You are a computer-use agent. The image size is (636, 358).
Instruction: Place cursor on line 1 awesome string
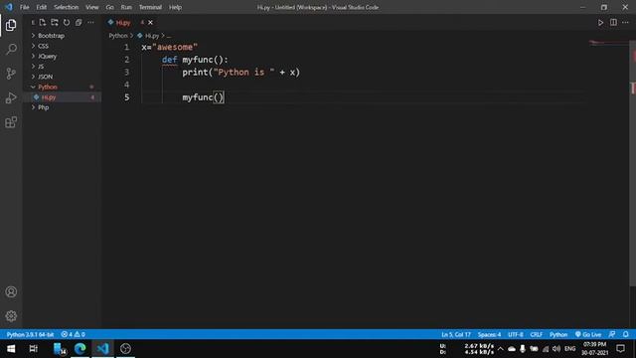pyautogui.click(x=175, y=47)
